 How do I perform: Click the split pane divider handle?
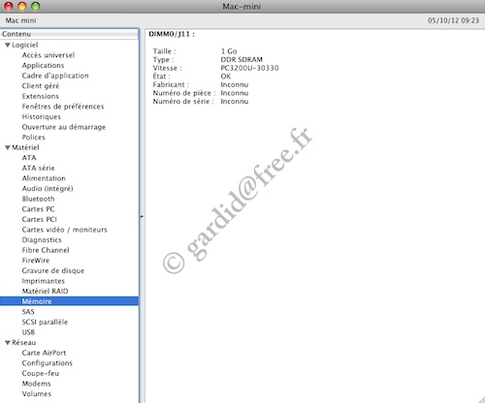pos(142,216)
